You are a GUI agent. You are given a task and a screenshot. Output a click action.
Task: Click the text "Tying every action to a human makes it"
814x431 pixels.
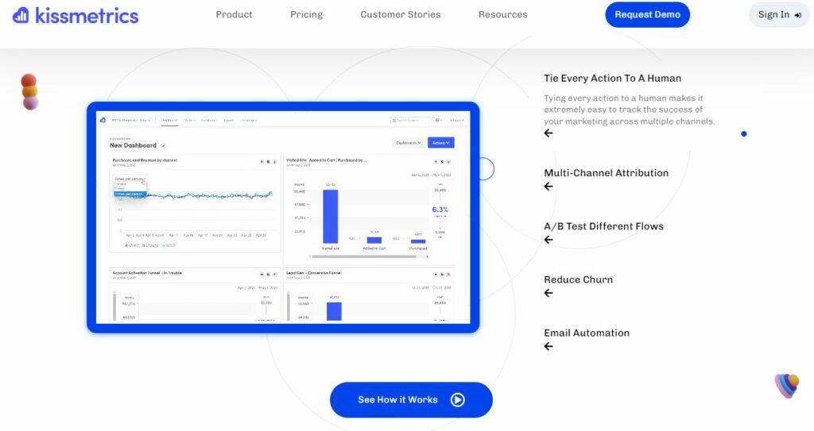(623, 98)
